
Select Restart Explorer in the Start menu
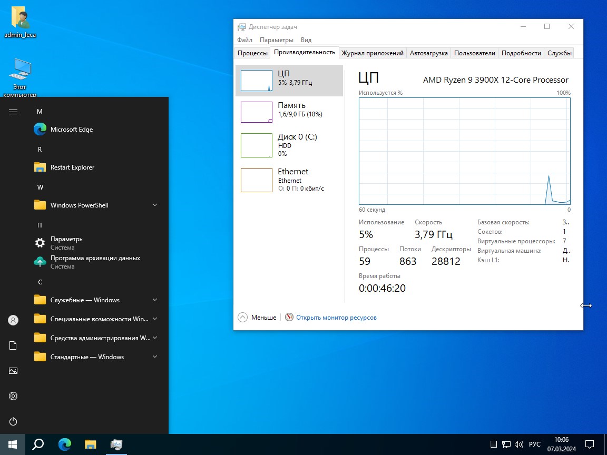tap(72, 167)
